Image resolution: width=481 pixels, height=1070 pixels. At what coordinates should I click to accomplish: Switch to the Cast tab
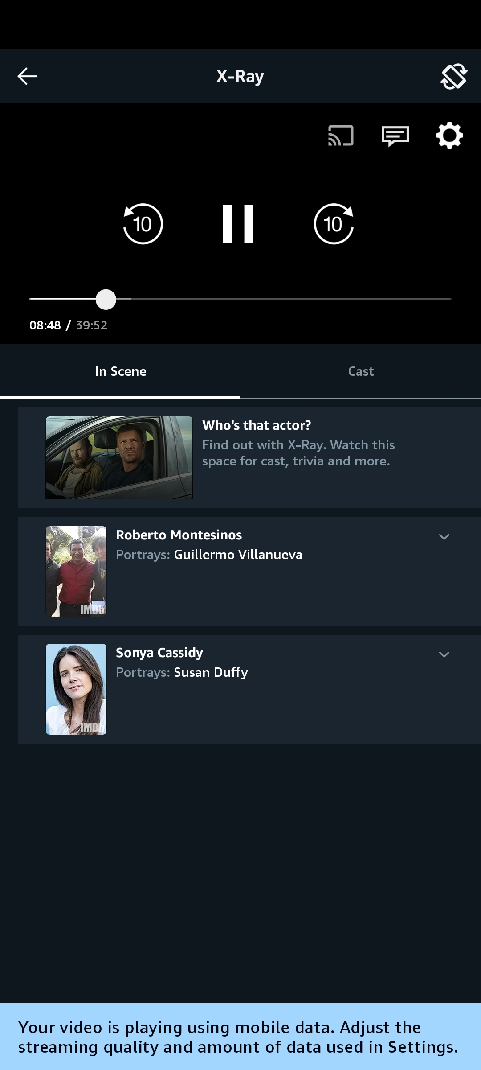361,371
